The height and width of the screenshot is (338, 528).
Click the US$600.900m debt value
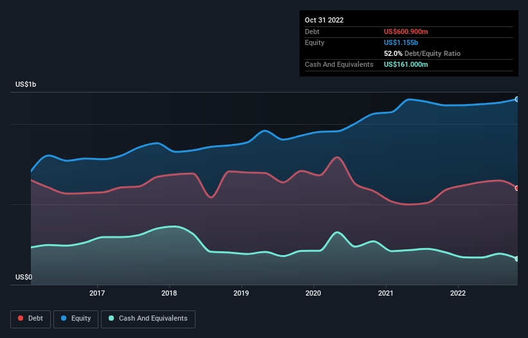coord(406,31)
